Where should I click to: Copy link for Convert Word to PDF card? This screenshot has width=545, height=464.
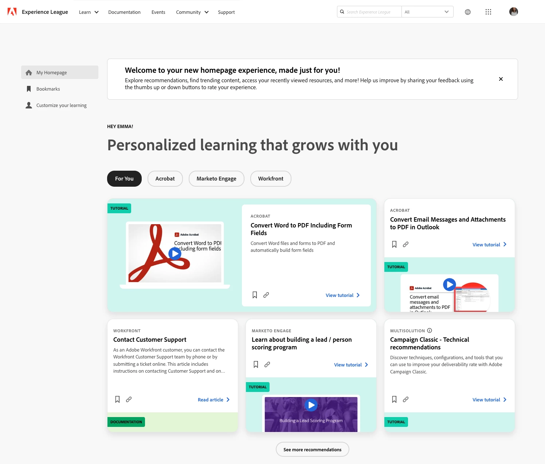pyautogui.click(x=266, y=295)
